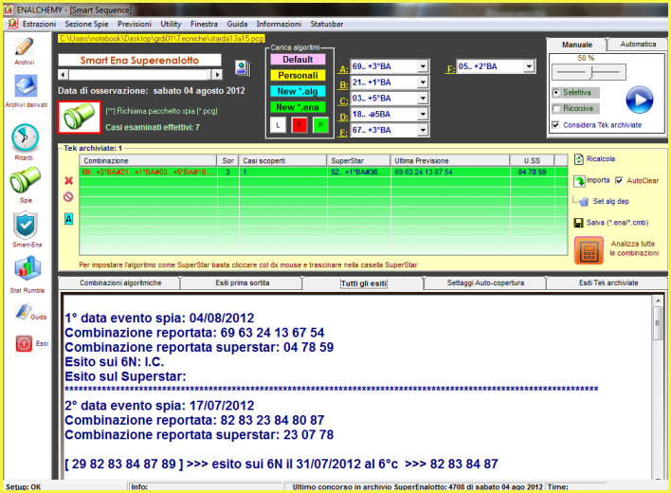This screenshot has height=493, width=671.
Task: Toggle the AutoClear checkbox
Action: [x=619, y=180]
